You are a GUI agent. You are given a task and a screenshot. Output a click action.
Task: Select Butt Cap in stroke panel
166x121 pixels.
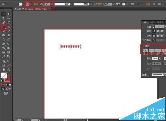(x=154, y=31)
